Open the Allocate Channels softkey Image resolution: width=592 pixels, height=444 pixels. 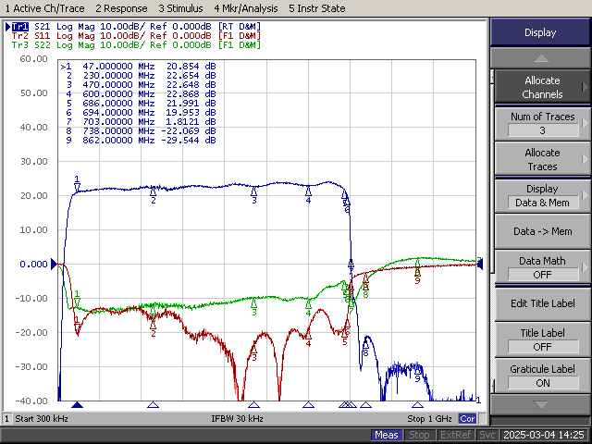pyautogui.click(x=542, y=87)
